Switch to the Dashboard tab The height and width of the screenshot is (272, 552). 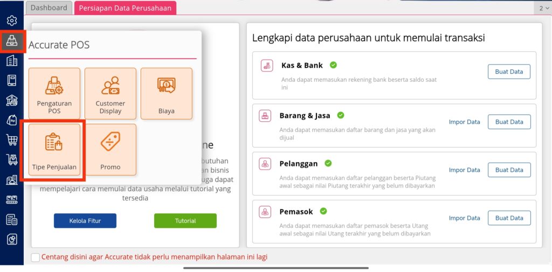pyautogui.click(x=49, y=8)
